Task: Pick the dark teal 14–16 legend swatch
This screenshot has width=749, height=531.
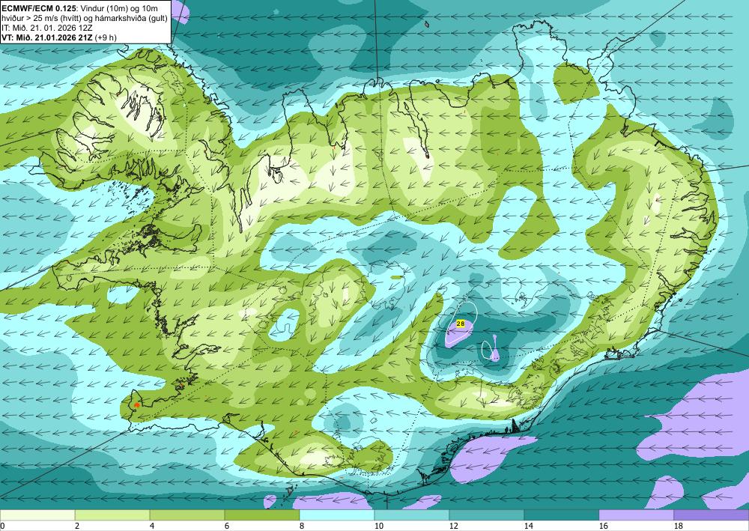Action: [x=562, y=515]
